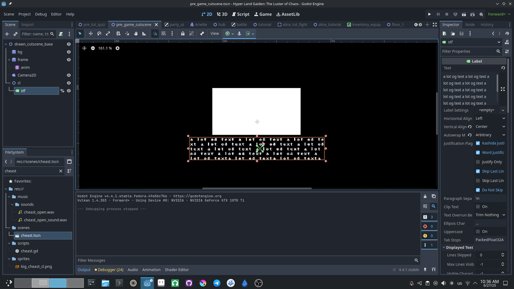Open documentation for the stf node
Screen dimensions: 514x289
tap(507, 42)
